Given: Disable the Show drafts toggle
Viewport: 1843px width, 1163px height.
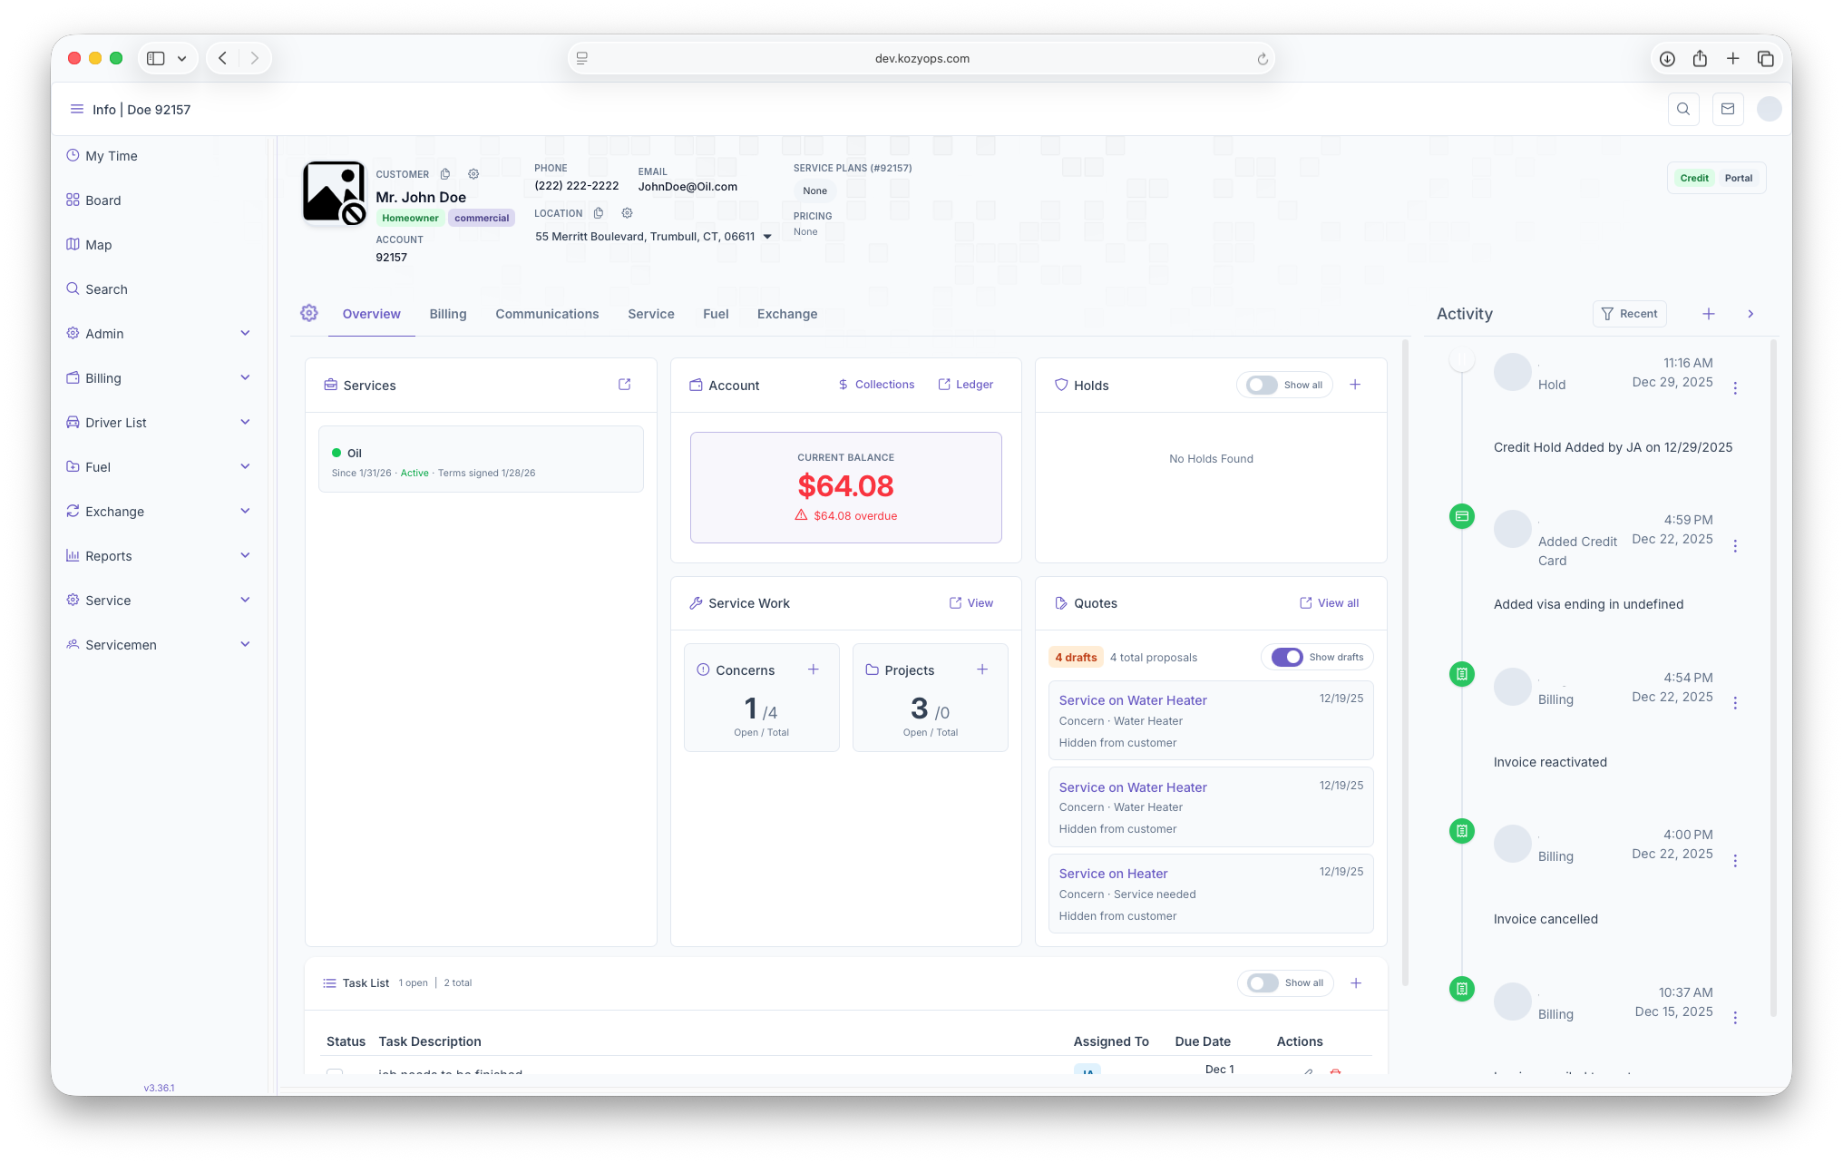Looking at the screenshot, I should (x=1287, y=657).
